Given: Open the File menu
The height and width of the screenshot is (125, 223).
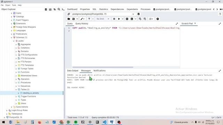Looking at the screenshot, I should [x=2, y=5].
